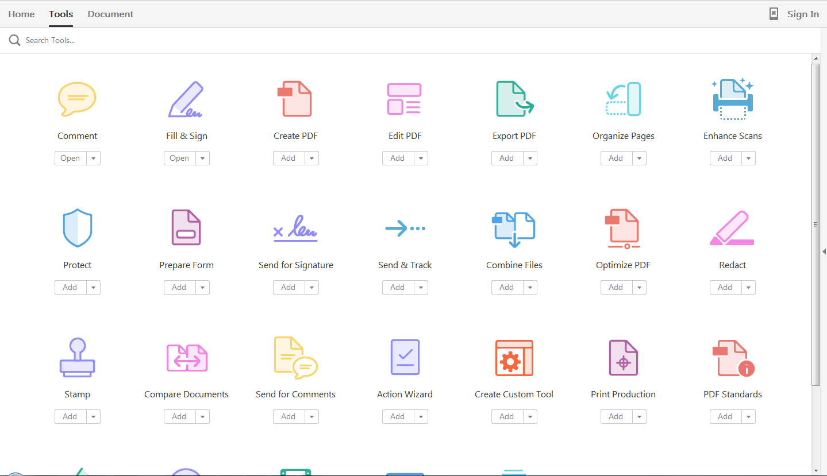Select the Comment tool icon
Screen dimensions: 827x476
click(77, 99)
